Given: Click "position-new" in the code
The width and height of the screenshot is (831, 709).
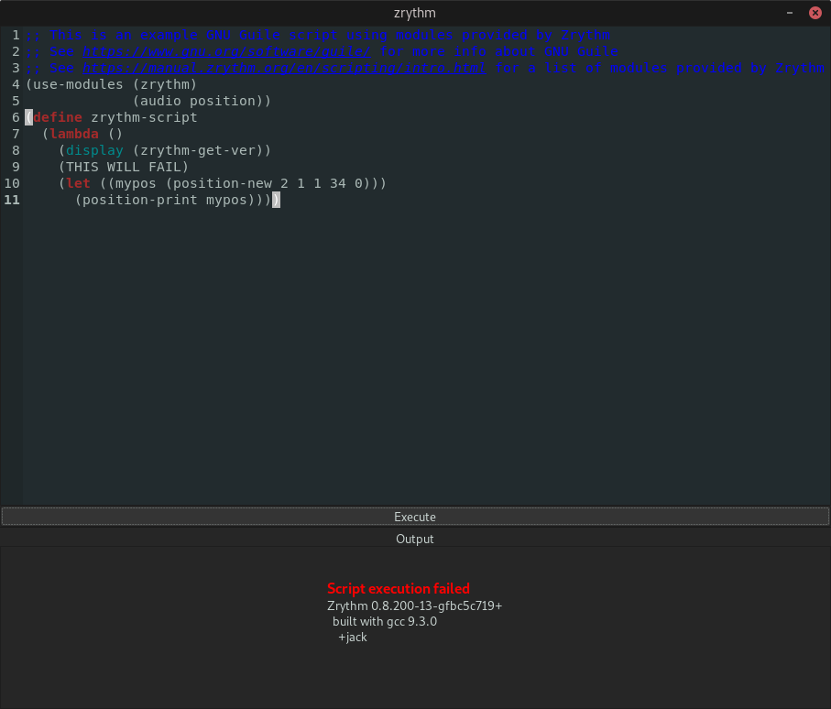Looking at the screenshot, I should click(222, 183).
